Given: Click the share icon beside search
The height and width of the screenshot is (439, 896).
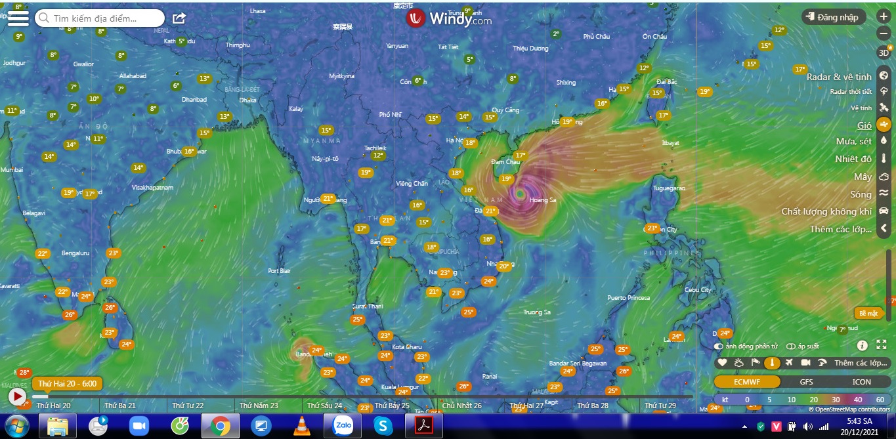Looking at the screenshot, I should pyautogui.click(x=179, y=18).
